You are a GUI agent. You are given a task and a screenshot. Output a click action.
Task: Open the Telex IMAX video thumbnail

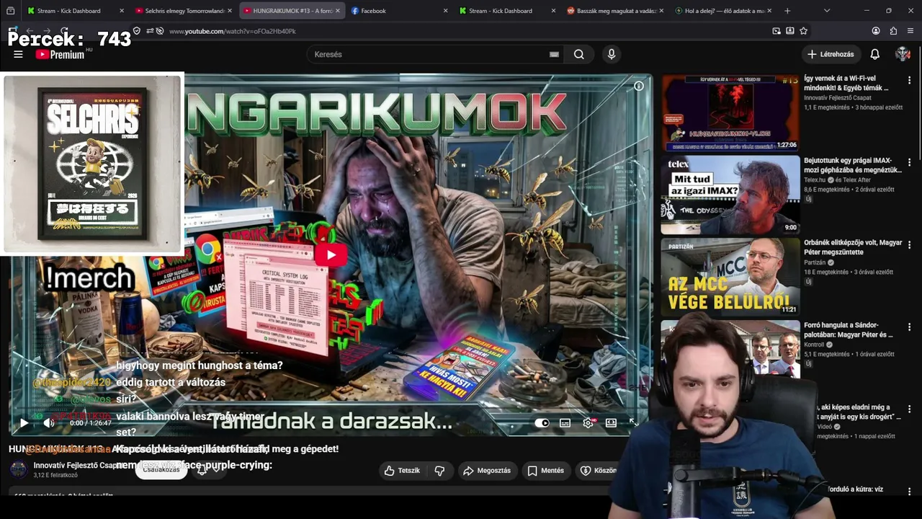tap(730, 195)
